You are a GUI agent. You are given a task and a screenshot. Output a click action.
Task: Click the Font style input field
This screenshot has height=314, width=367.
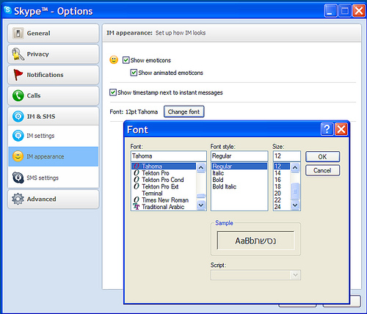click(239, 156)
